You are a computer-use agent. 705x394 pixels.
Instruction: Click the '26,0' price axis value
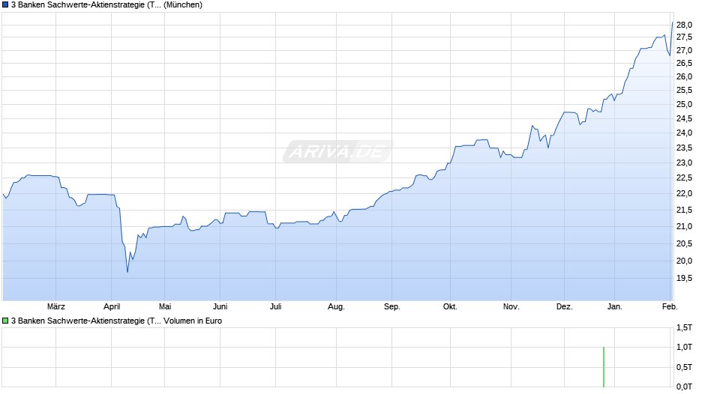[684, 77]
